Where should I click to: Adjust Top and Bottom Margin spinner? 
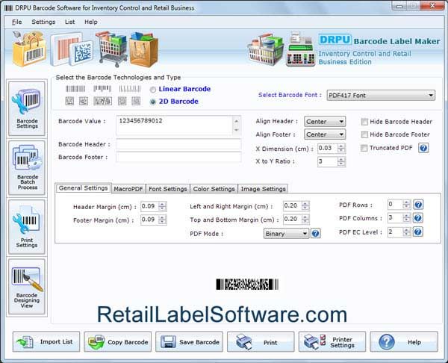click(305, 220)
